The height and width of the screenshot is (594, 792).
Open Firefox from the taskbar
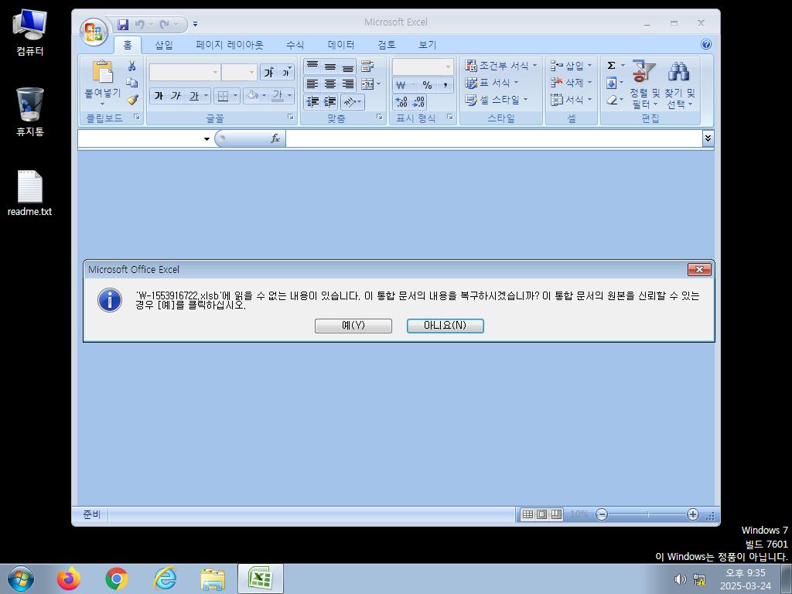(69, 579)
